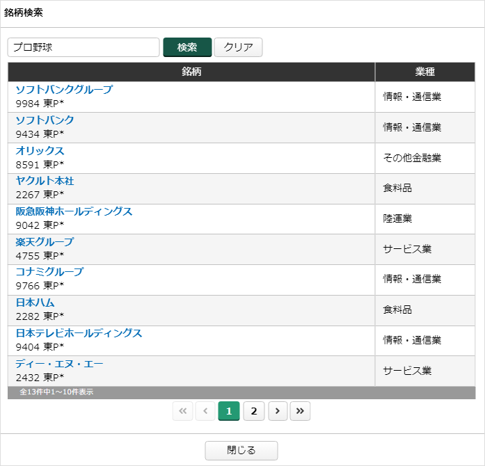The image size is (485, 466).
Task: Go to the next page arrow
Action: pos(278,411)
